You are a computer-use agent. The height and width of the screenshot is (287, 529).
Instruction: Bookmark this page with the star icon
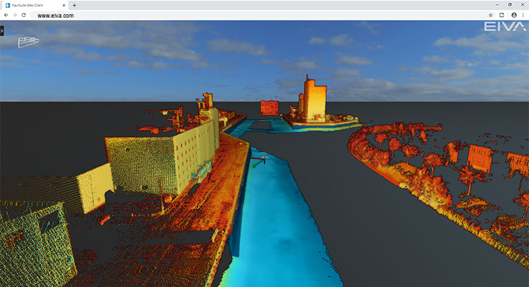490,15
